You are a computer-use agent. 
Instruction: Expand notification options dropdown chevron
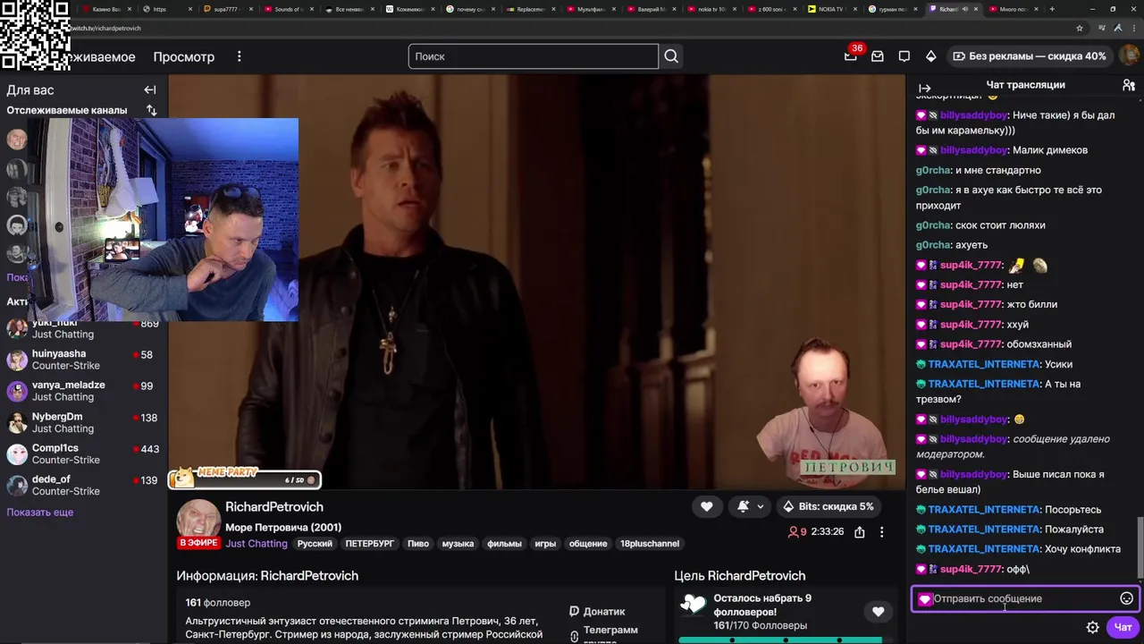761,506
